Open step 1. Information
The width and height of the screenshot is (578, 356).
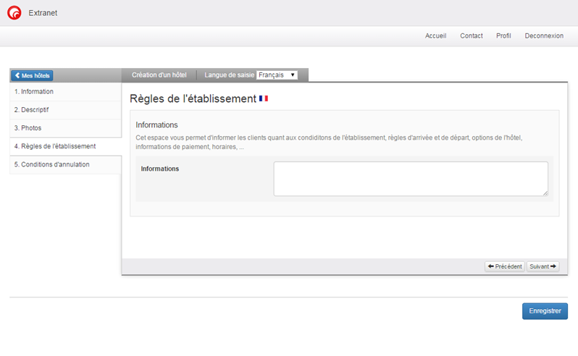(34, 92)
